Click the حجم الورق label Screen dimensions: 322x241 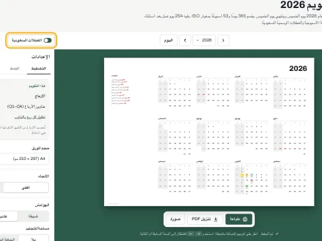40,148
